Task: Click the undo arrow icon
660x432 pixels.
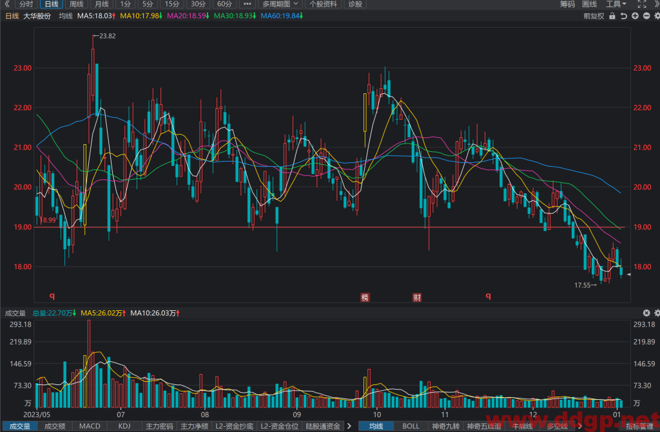Action: pyautogui.click(x=624, y=16)
